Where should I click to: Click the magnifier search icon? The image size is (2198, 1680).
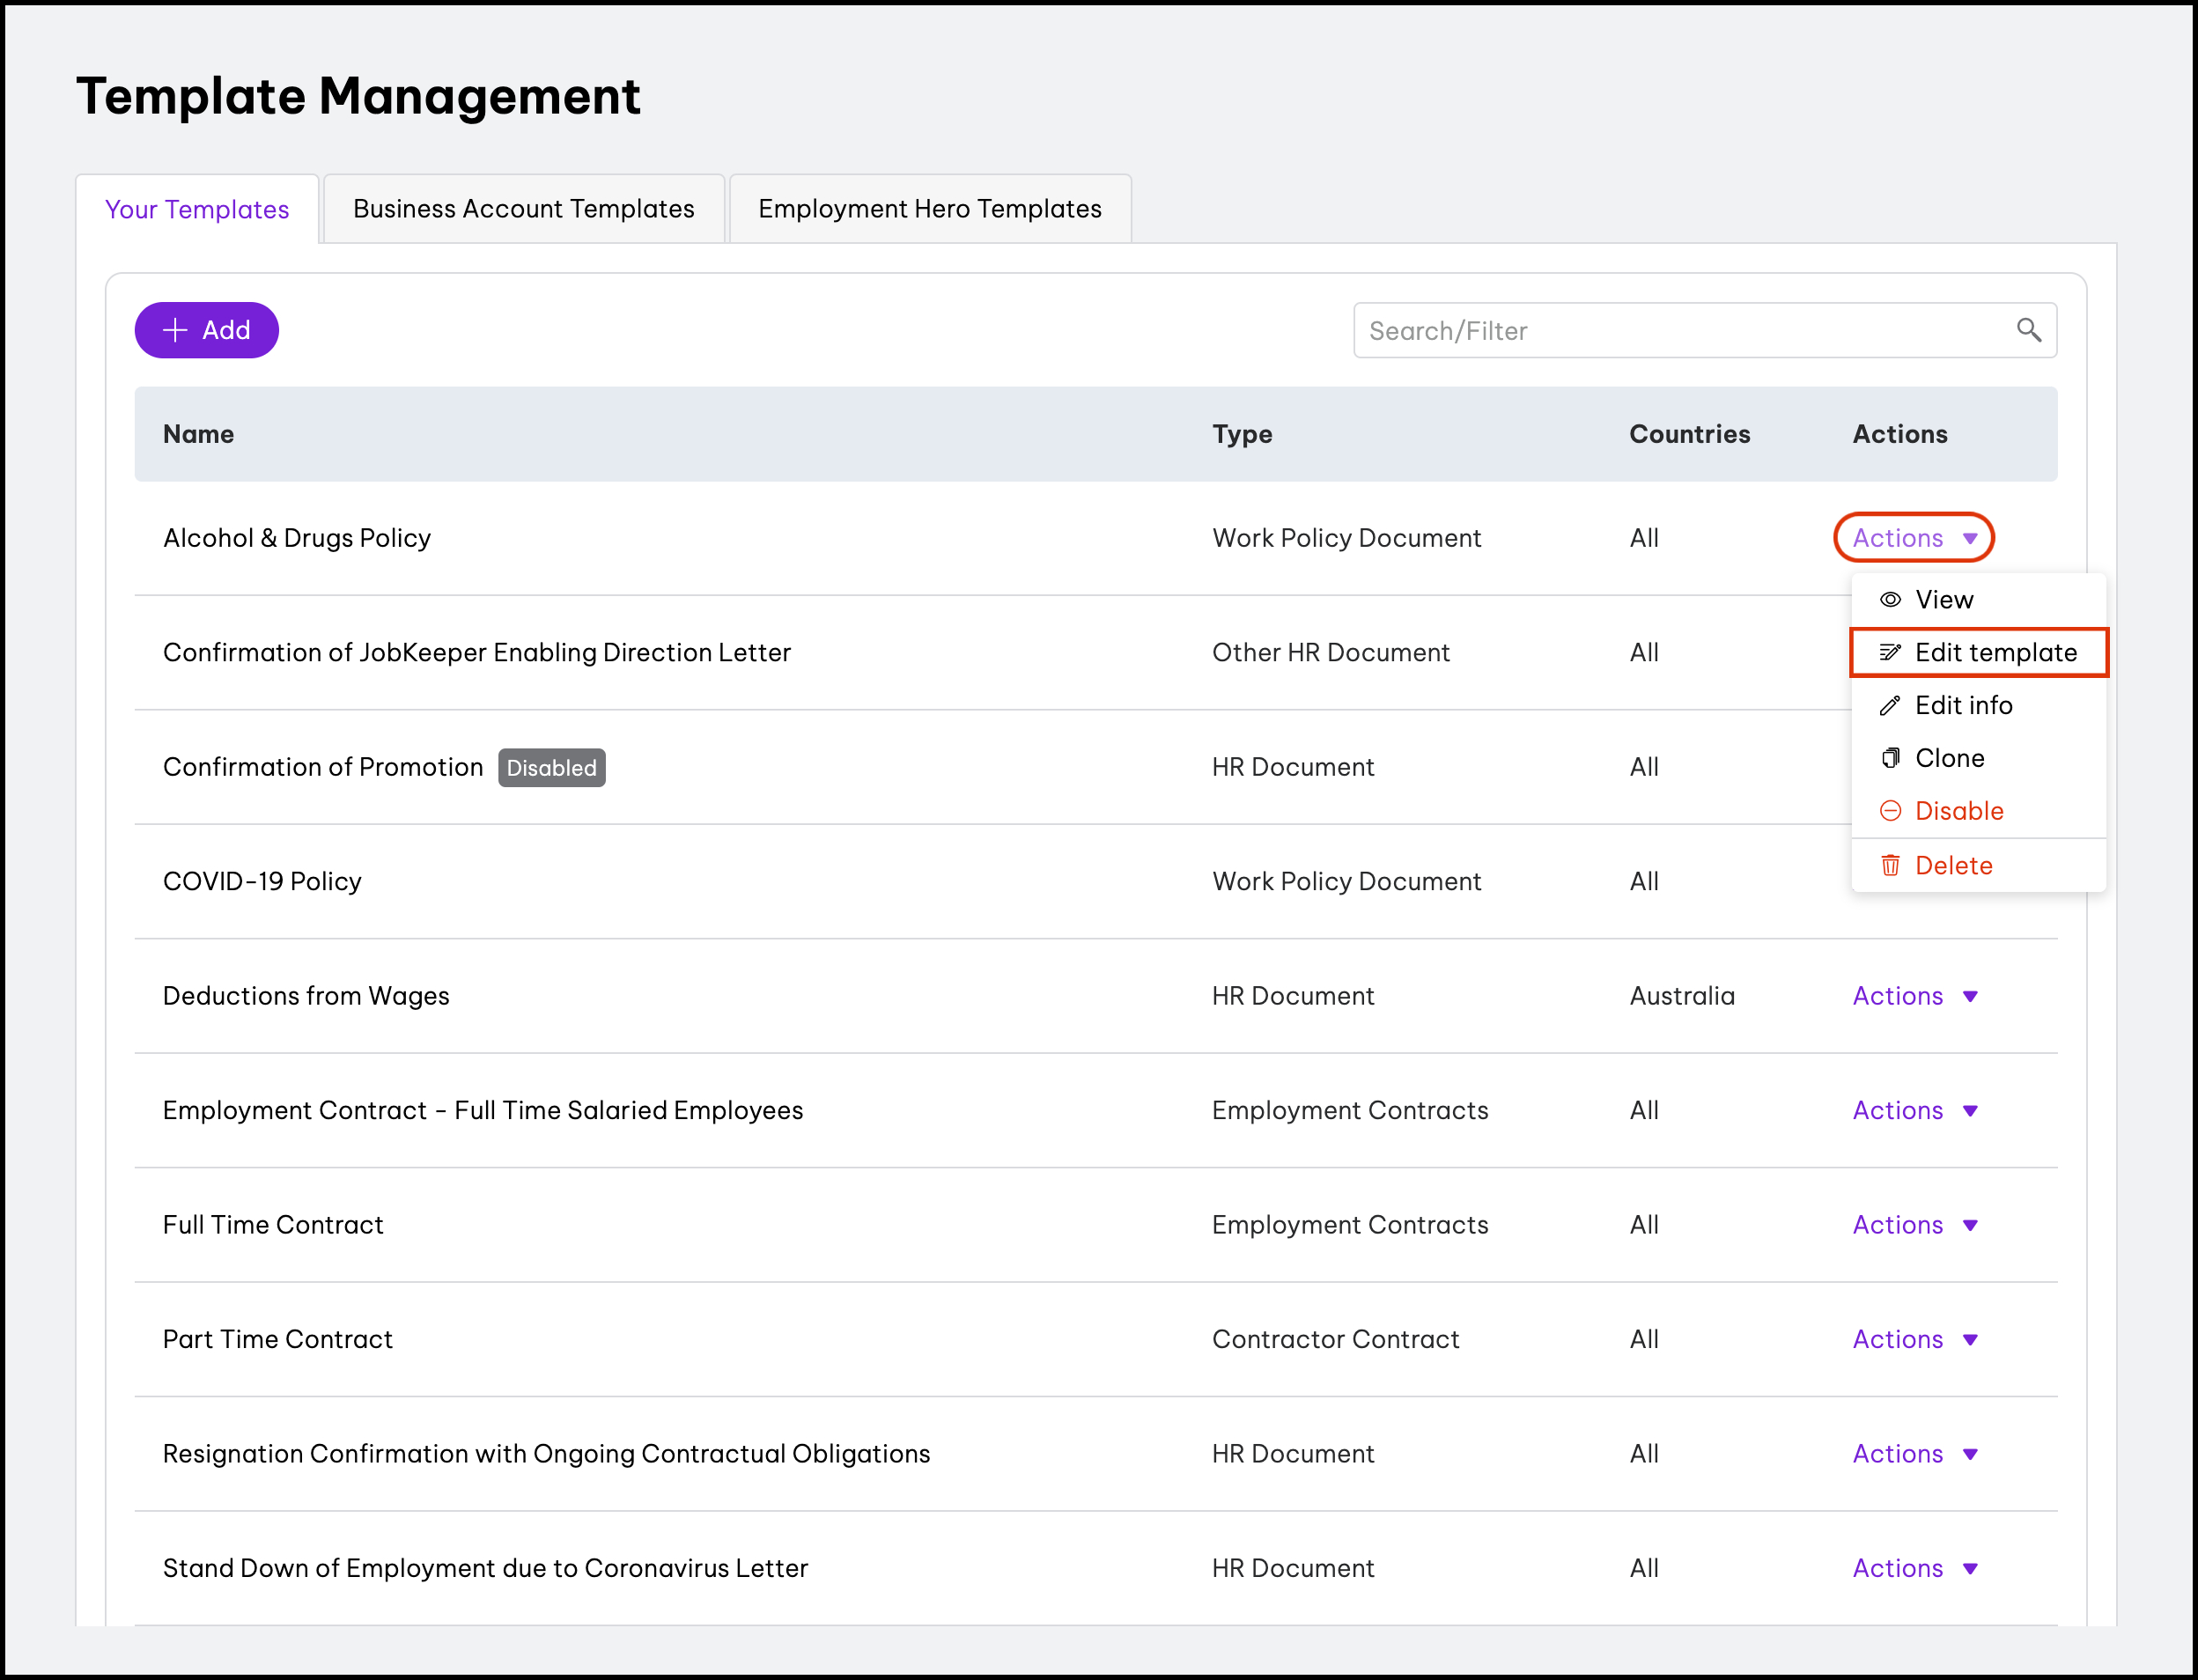click(x=2028, y=330)
